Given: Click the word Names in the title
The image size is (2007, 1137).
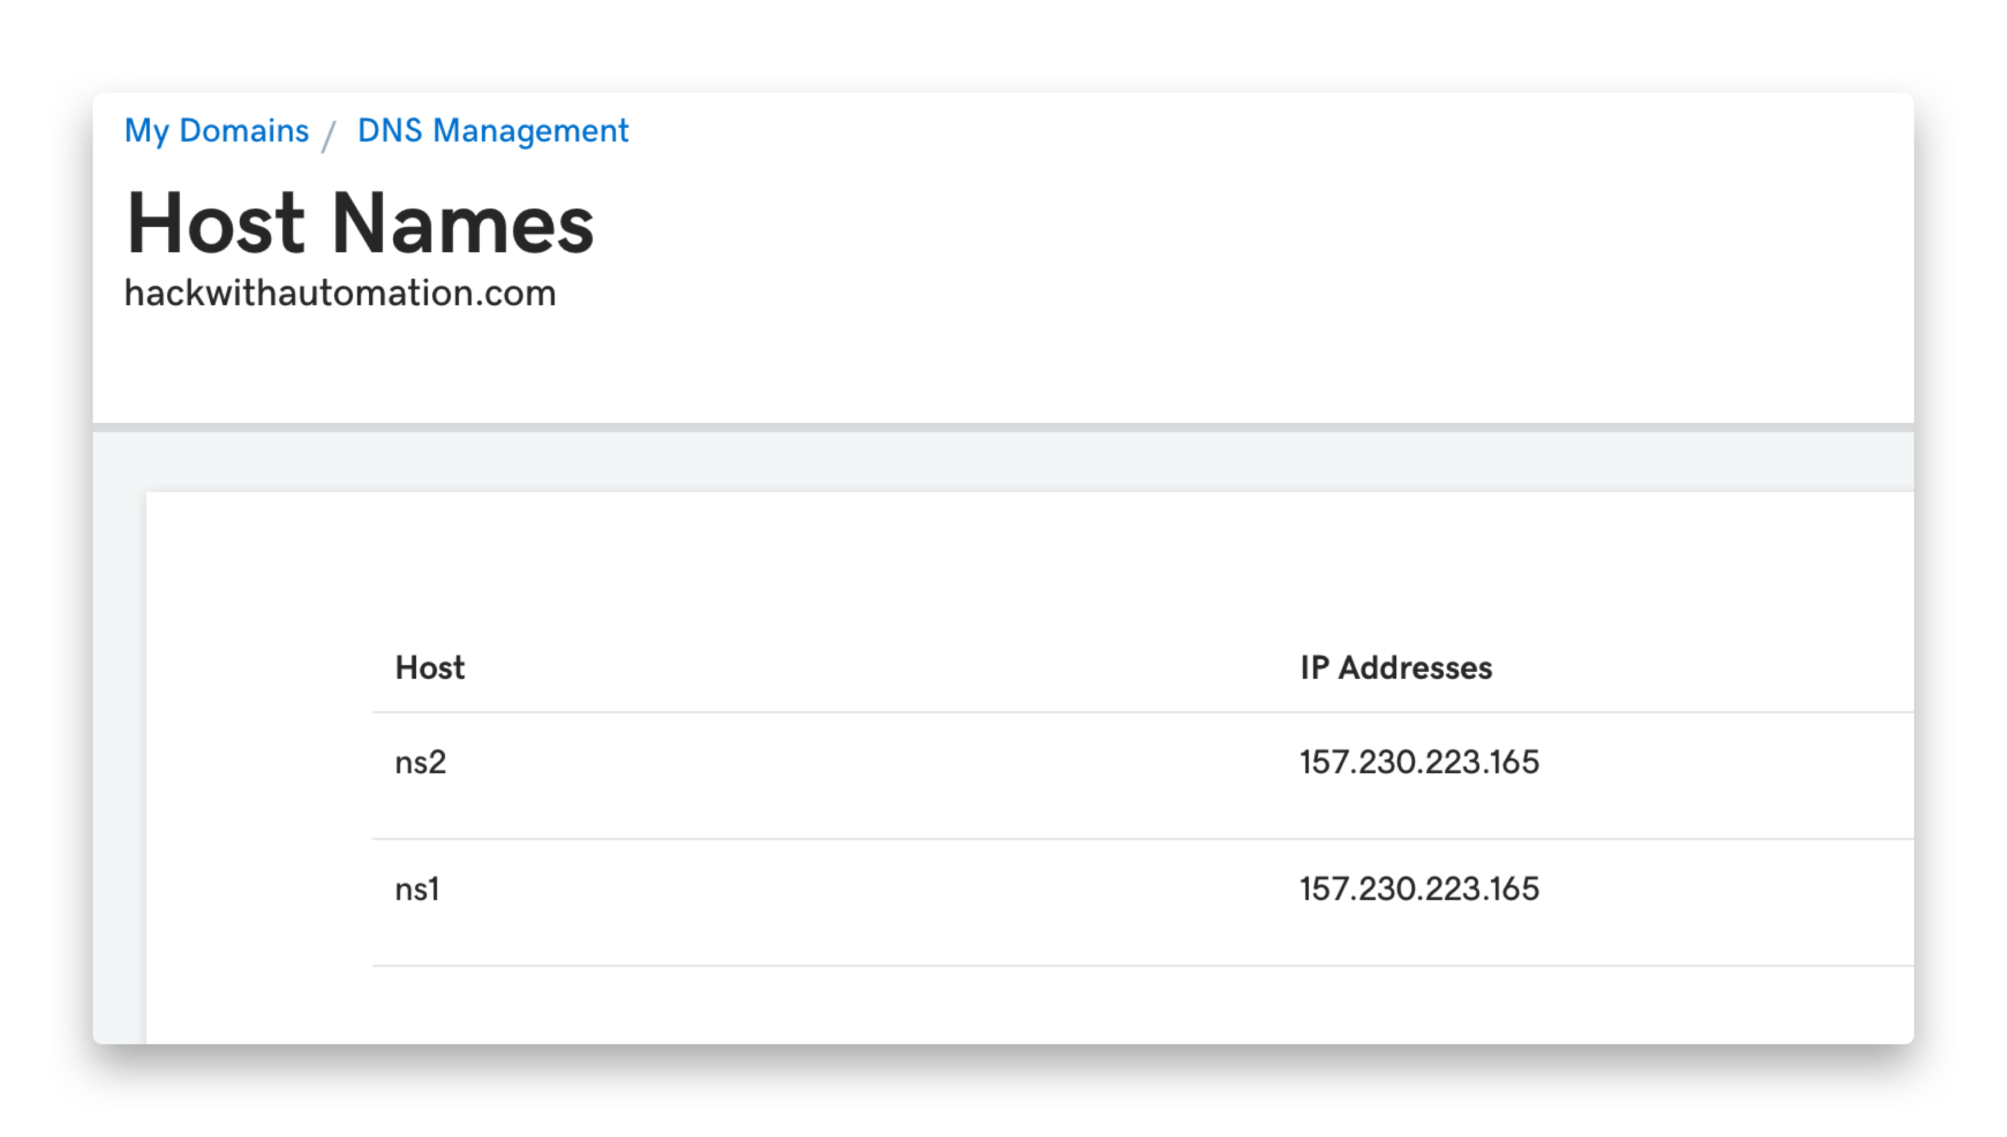Looking at the screenshot, I should (x=462, y=223).
